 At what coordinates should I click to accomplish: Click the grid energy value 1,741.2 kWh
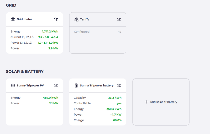pos(50,32)
